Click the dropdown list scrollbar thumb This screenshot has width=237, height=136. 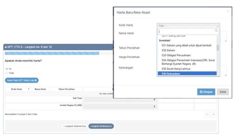pos(218,47)
